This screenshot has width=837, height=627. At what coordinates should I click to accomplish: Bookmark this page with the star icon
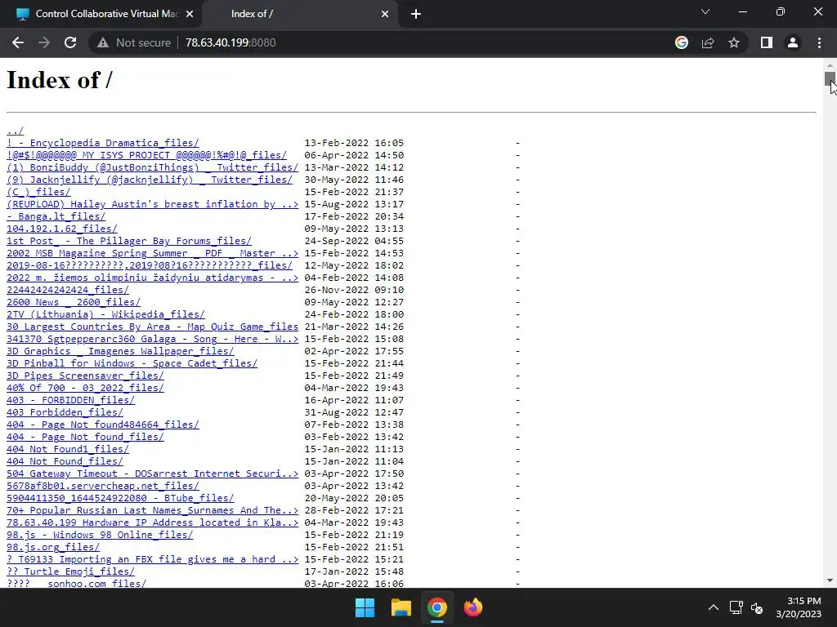coord(734,42)
